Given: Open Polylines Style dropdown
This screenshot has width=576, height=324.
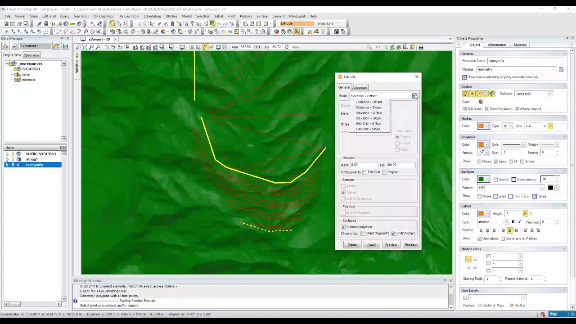Looking at the screenshot, I should coord(522,144).
